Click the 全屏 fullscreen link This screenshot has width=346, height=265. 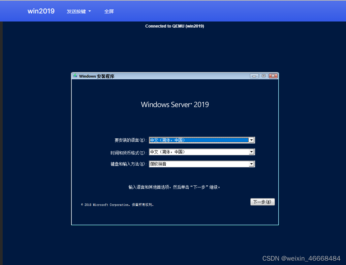(109, 11)
